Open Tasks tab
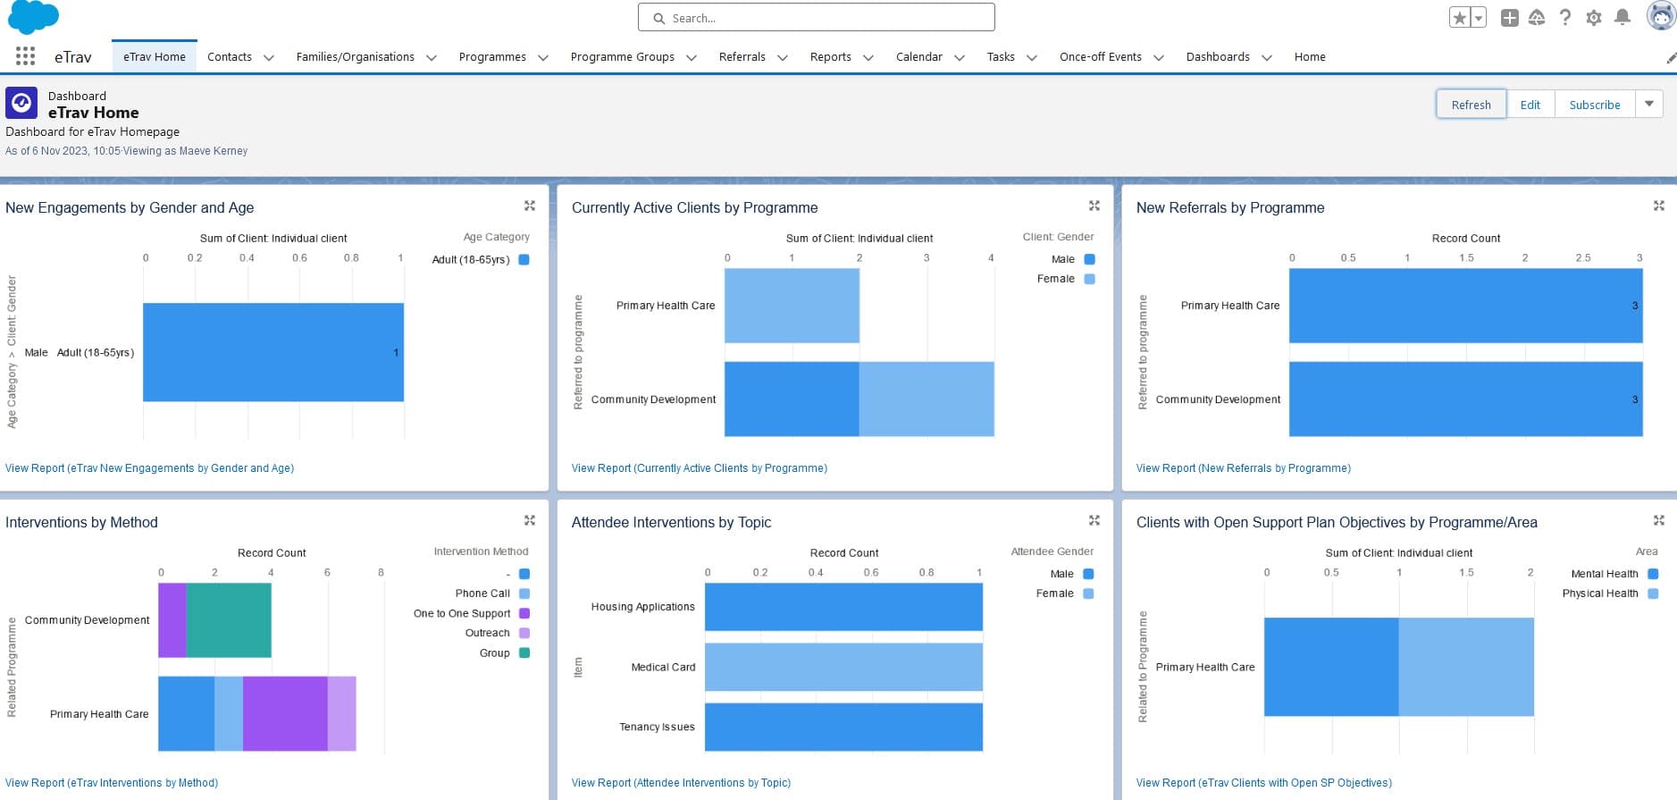 click(x=1001, y=56)
